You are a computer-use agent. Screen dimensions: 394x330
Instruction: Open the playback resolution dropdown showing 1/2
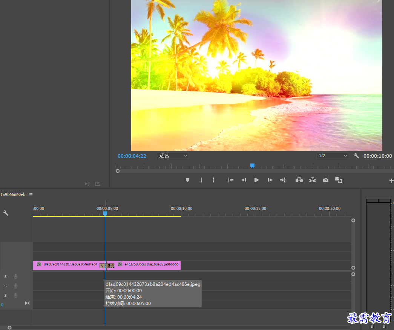point(333,156)
